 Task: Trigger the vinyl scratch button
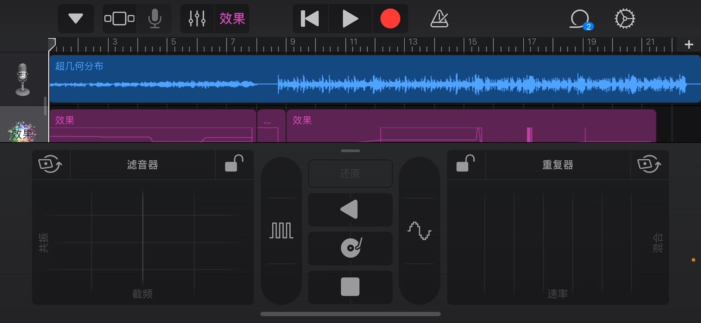(350, 248)
